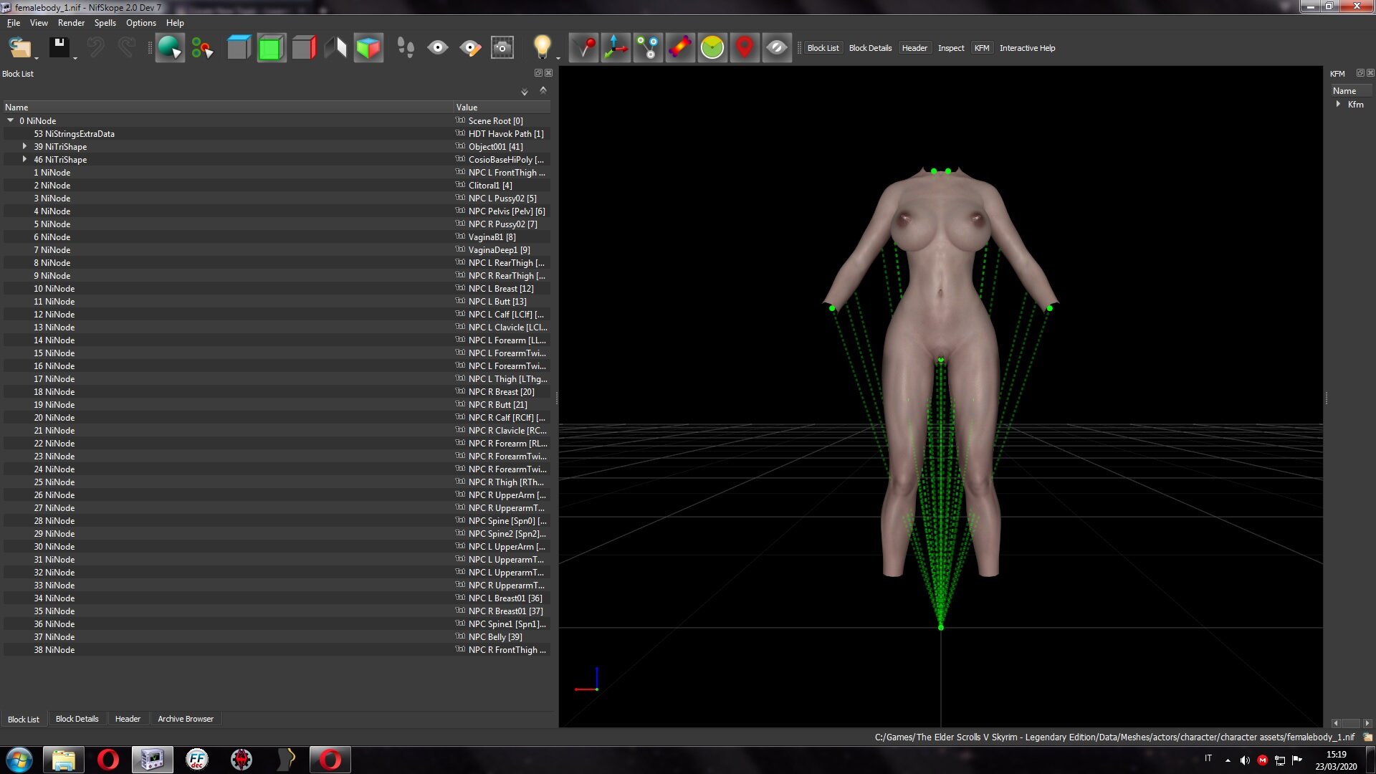The width and height of the screenshot is (1376, 774).
Task: Toggle the Show Collision icon
Action: pyautogui.click(x=680, y=48)
